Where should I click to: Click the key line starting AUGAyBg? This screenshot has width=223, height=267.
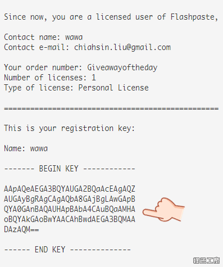click(70, 199)
